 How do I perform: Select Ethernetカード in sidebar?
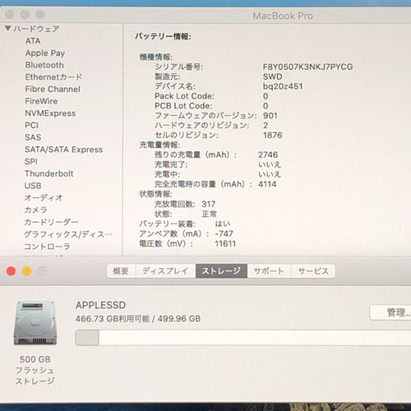[x=53, y=77]
